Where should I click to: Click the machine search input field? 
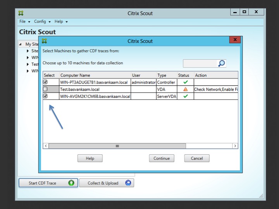[x=200, y=63]
